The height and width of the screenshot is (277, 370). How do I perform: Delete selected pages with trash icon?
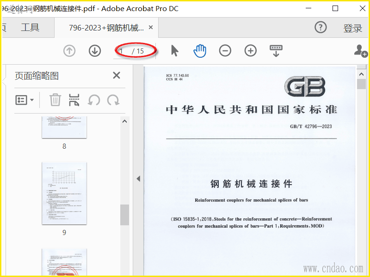(x=55, y=100)
